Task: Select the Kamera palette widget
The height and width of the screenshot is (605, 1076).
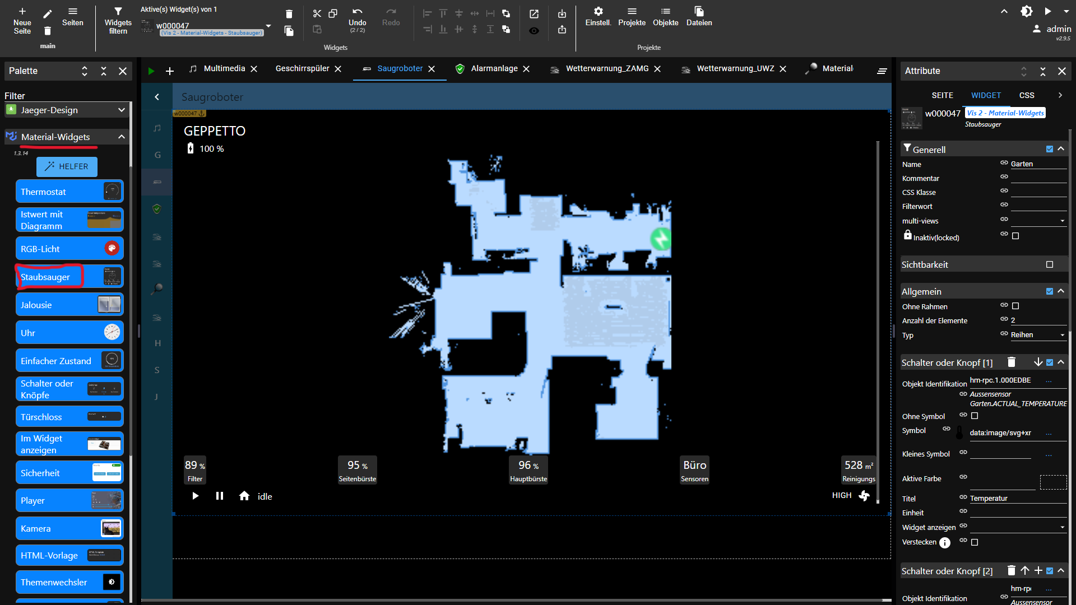Action: click(69, 528)
